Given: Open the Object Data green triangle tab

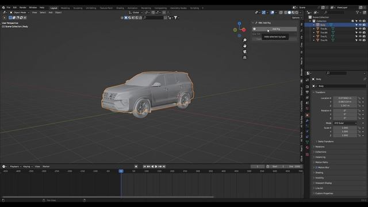Looking at the screenshot, I should coord(307,142).
